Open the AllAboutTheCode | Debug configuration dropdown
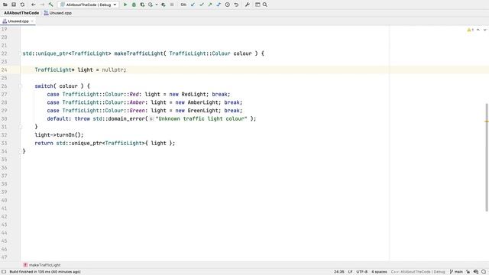489x275 pixels. click(x=89, y=5)
